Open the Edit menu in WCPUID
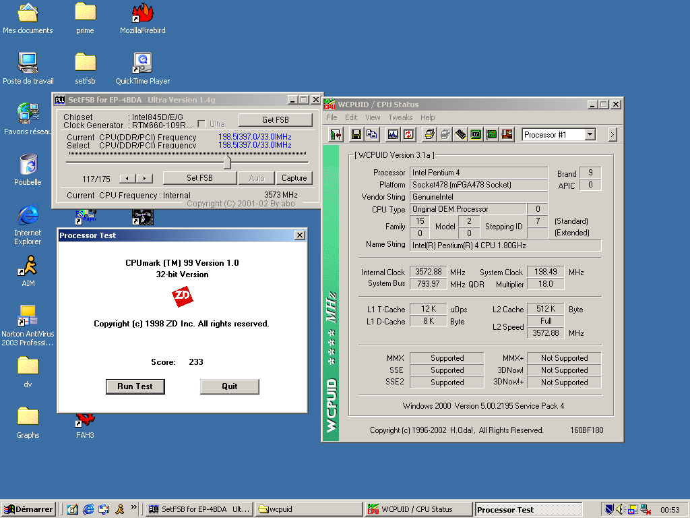 point(350,117)
